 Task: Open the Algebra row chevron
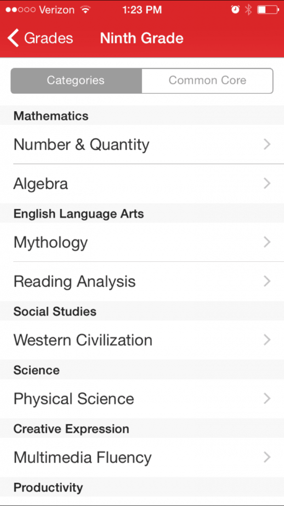(x=267, y=183)
